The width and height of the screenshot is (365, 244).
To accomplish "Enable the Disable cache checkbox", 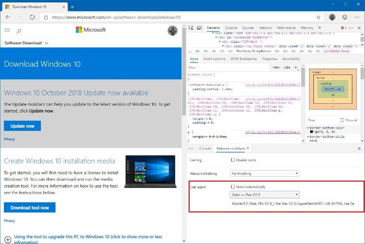I will [233, 160].
